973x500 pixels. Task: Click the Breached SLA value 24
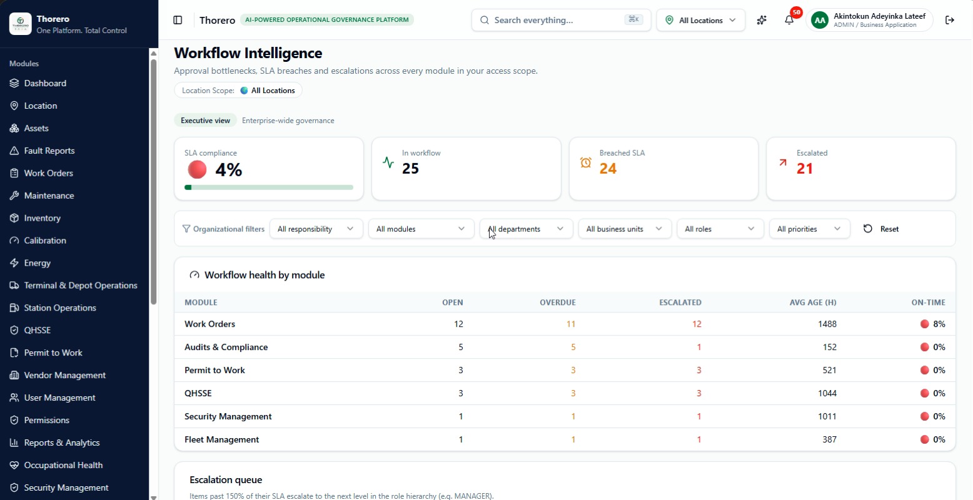pos(608,169)
